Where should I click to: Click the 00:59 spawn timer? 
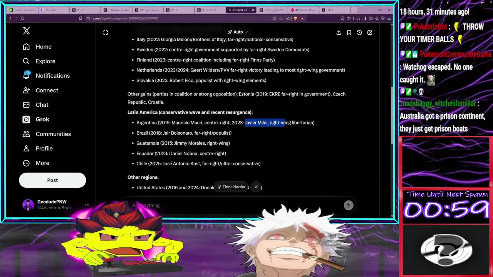446,210
